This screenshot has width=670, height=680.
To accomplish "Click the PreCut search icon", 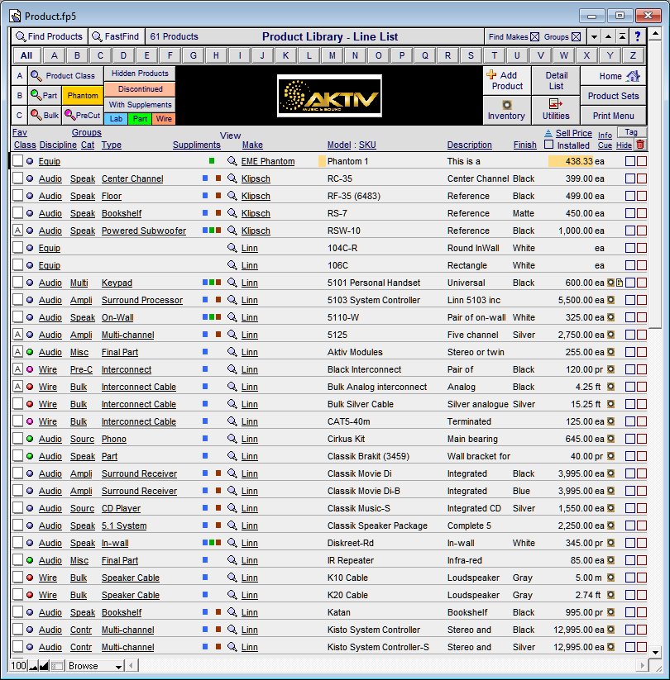I will click(x=69, y=115).
